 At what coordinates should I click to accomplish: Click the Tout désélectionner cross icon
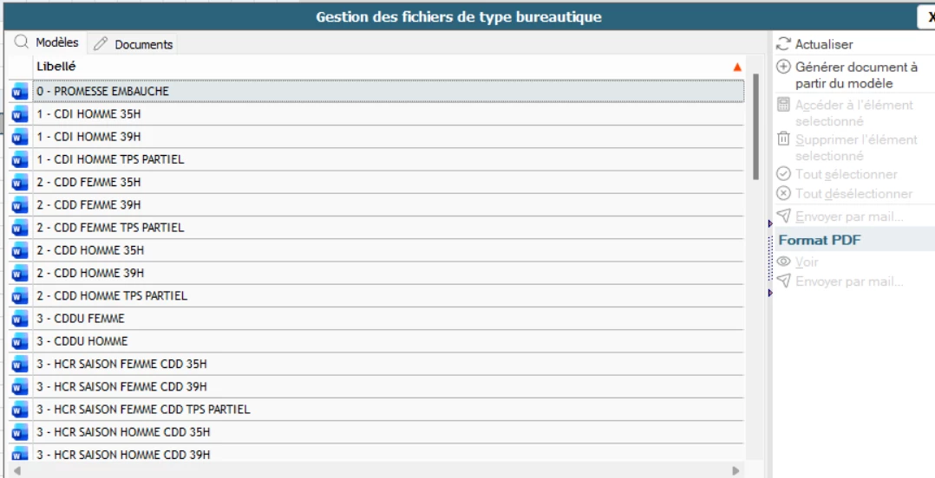coord(783,194)
